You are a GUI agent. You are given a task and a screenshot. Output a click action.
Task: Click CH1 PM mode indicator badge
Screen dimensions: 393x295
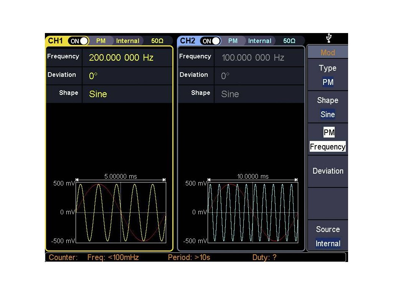[101, 41]
